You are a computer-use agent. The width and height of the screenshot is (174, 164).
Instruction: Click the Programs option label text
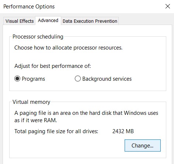tap(33, 79)
